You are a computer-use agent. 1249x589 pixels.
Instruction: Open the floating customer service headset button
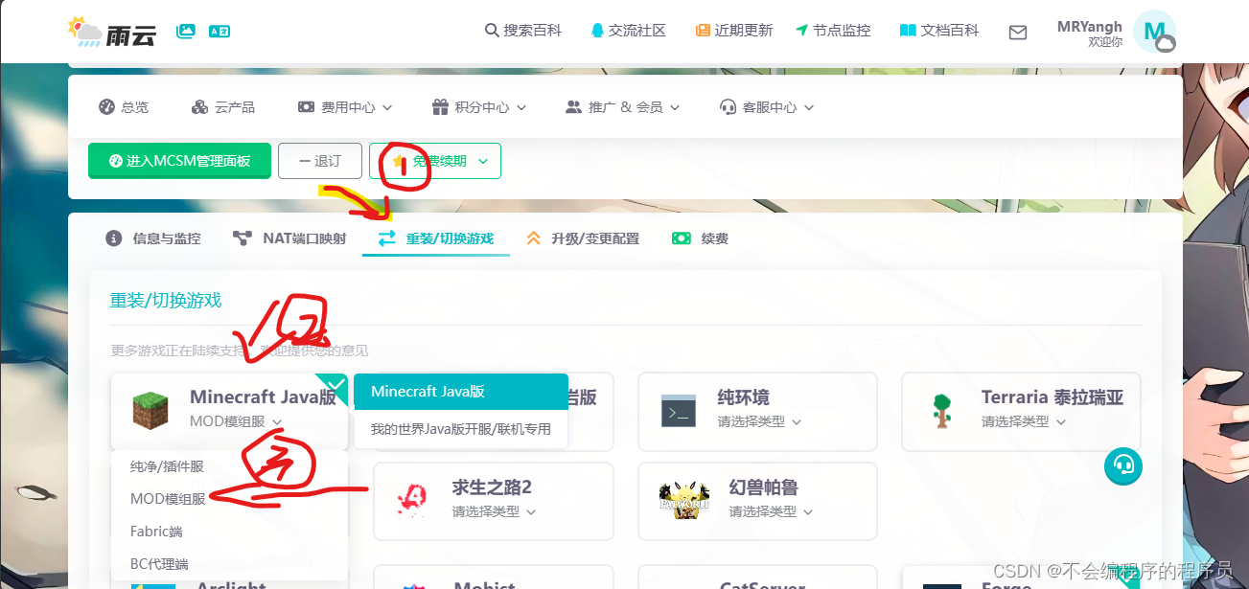coord(1123,465)
